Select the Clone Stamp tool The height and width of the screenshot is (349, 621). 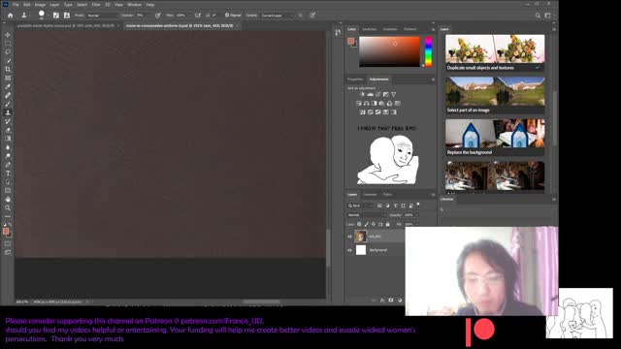tap(8, 112)
